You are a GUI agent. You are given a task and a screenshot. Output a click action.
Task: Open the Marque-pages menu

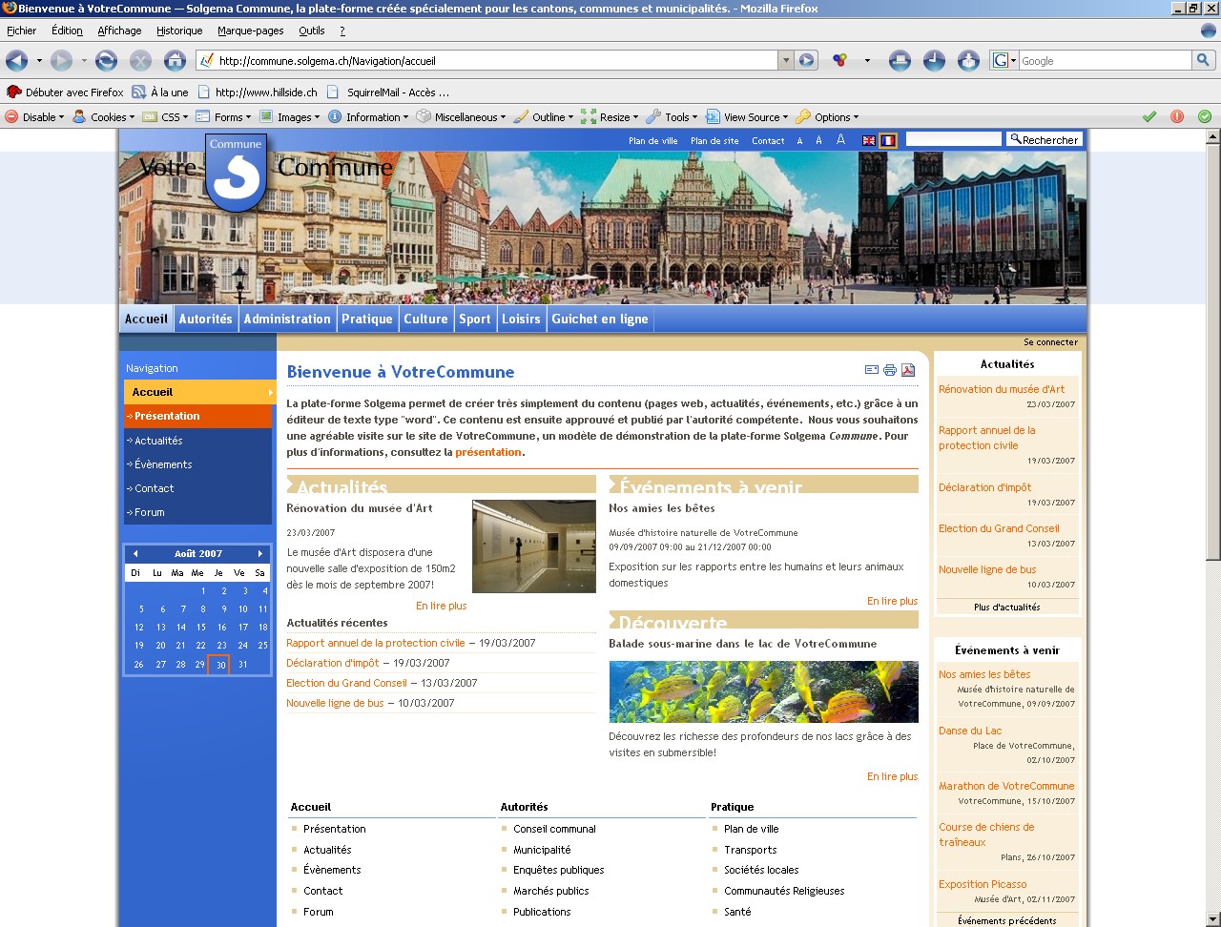250,31
